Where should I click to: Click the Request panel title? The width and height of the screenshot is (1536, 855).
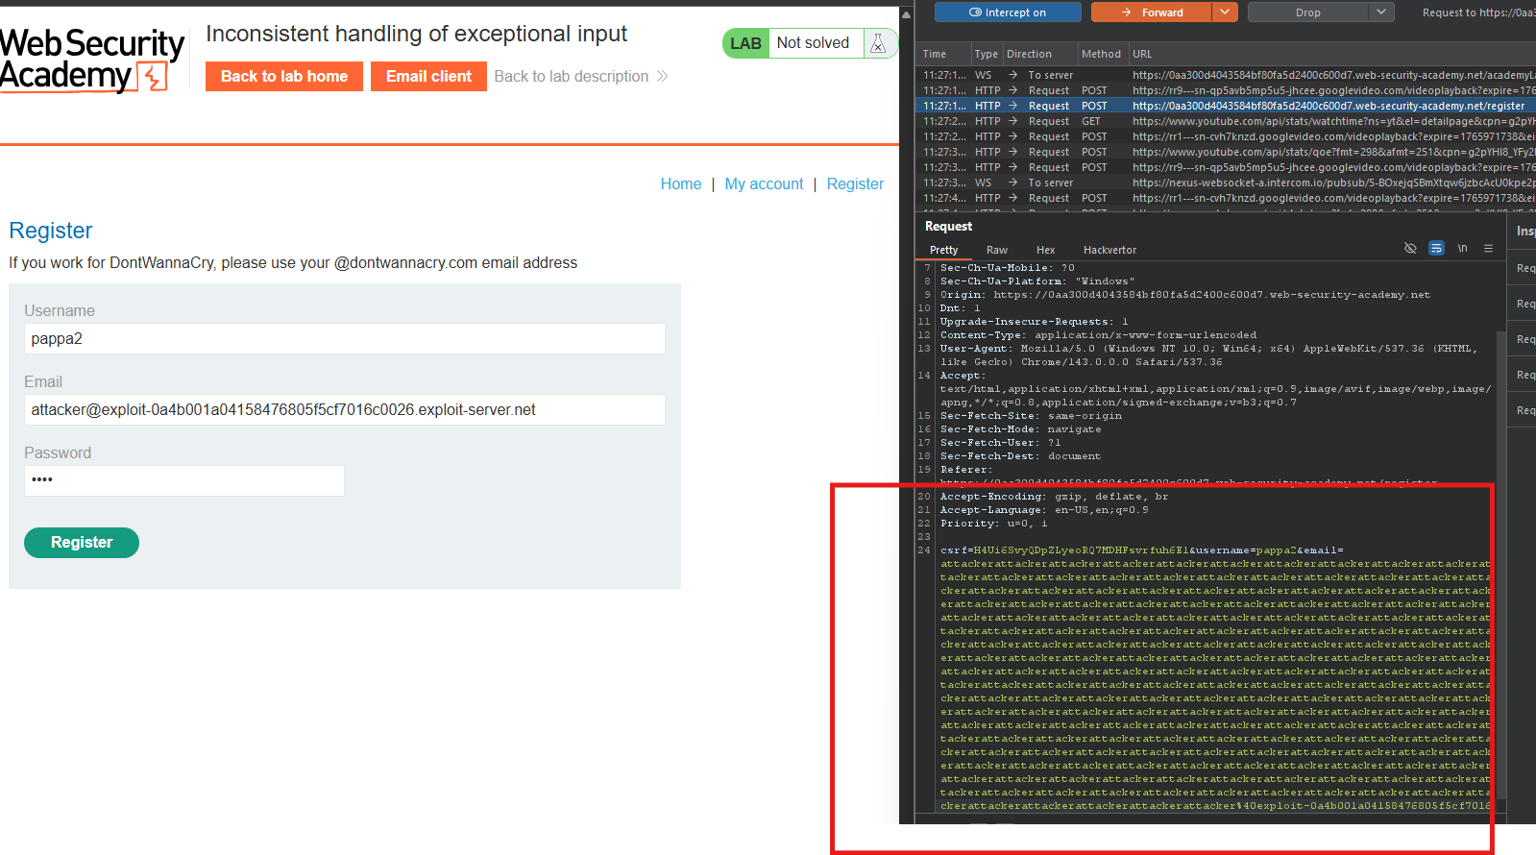point(948,226)
